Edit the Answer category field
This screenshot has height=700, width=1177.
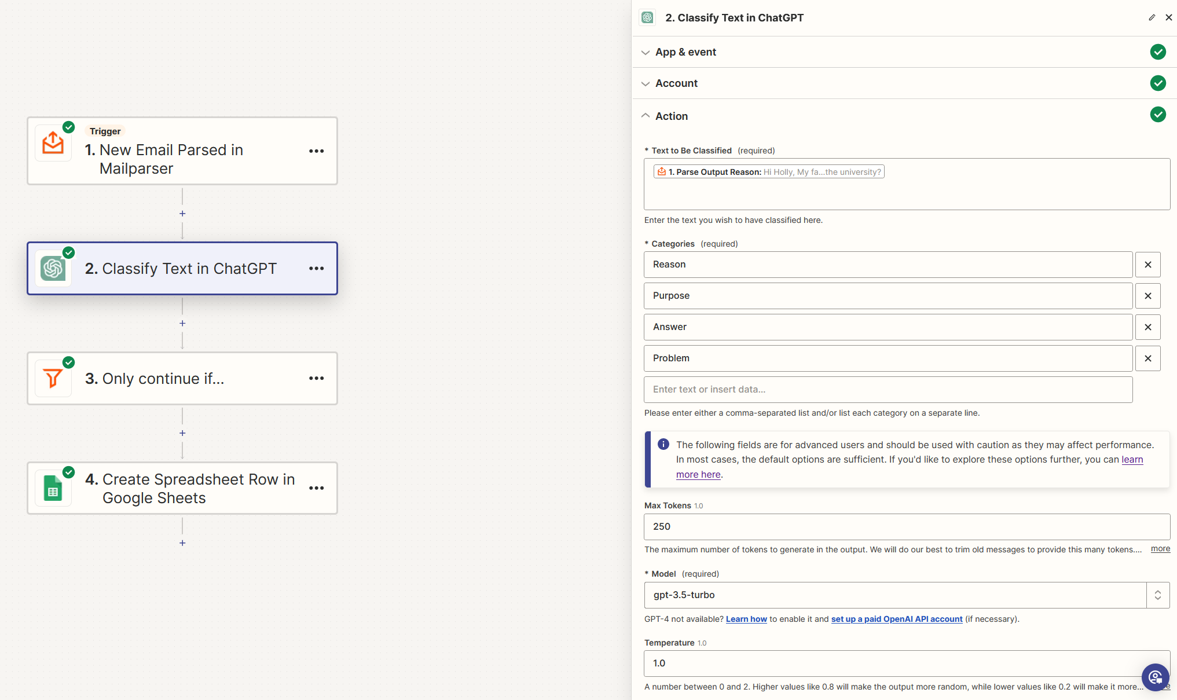[888, 327]
